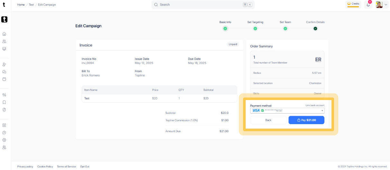
Task: Open the calendar icon in sidebar
Action: [4, 79]
